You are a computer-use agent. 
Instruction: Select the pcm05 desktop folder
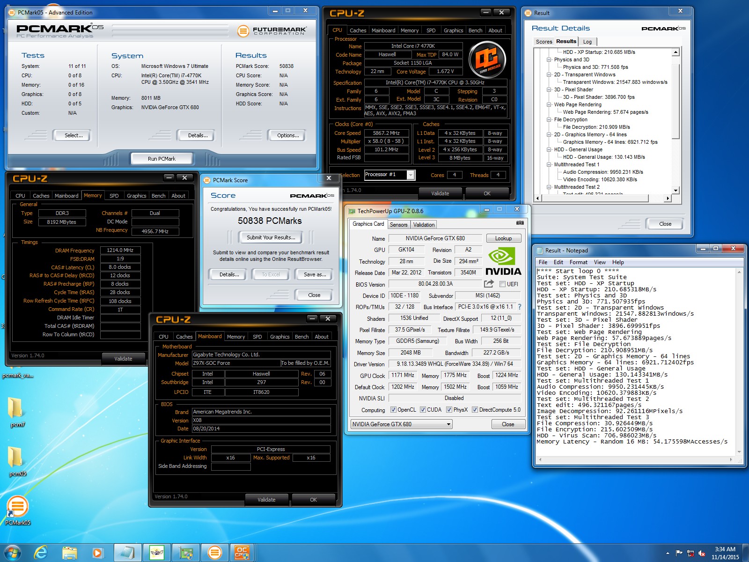click(x=17, y=461)
